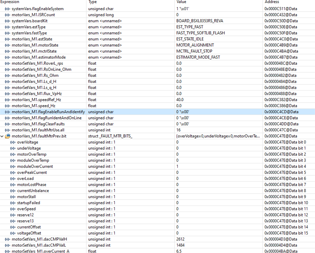Select the voltageOffset bit field
This screenshot has width=315, height=253.
tap(29, 233)
